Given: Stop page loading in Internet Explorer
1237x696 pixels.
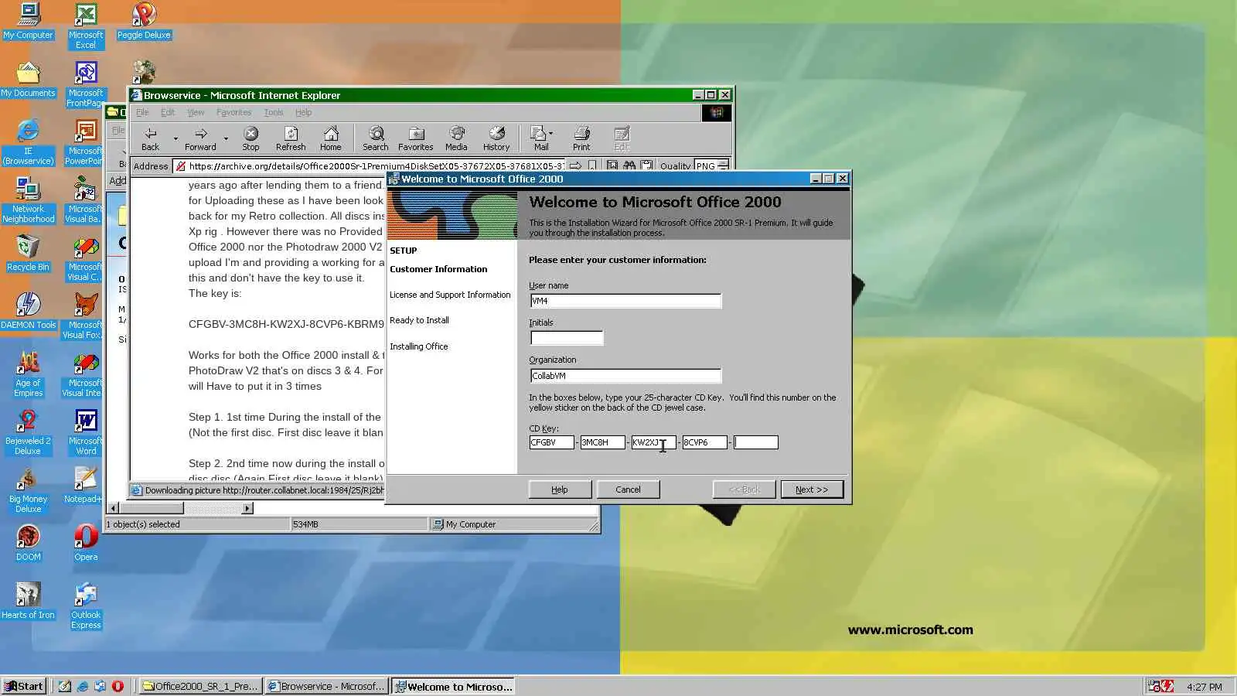Looking at the screenshot, I should click(250, 138).
